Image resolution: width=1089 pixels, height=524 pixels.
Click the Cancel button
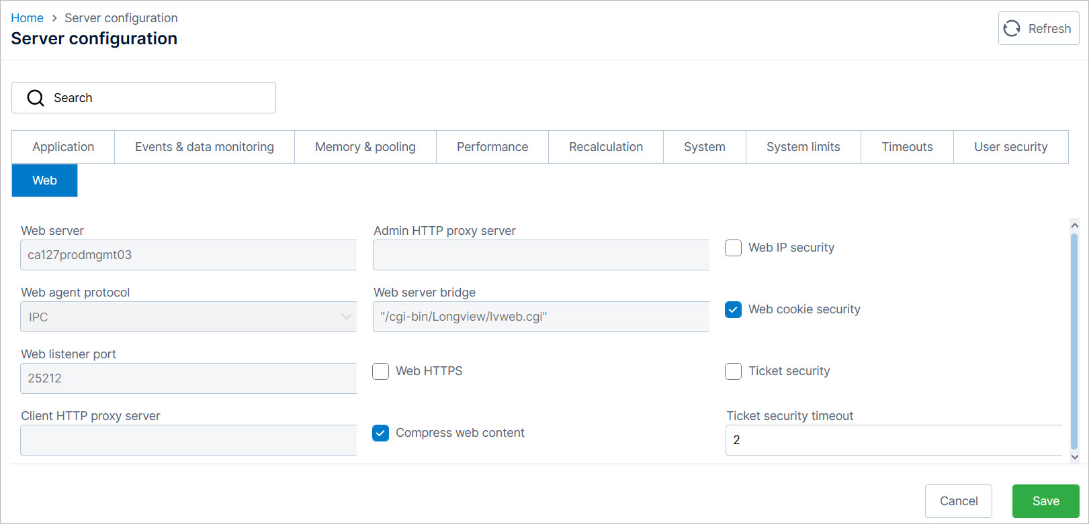(959, 501)
